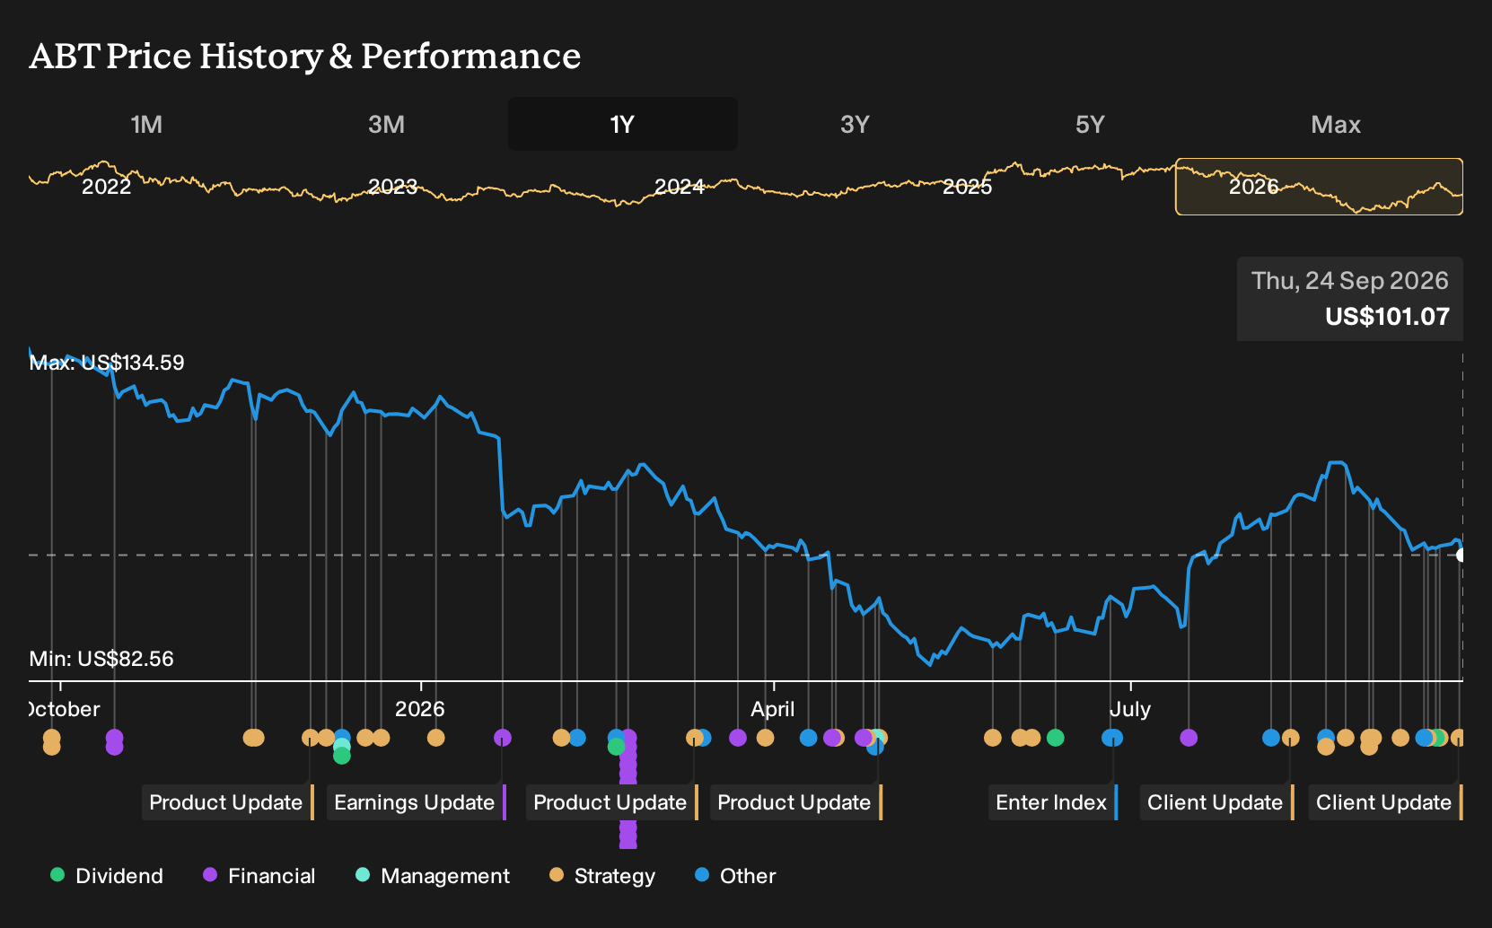This screenshot has width=1492, height=928.
Task: Click the Max: US$134.59 label
Action: point(107,363)
